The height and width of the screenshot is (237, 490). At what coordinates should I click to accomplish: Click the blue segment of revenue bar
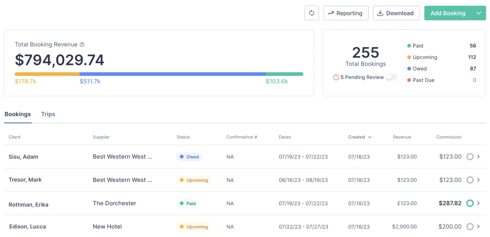point(172,74)
